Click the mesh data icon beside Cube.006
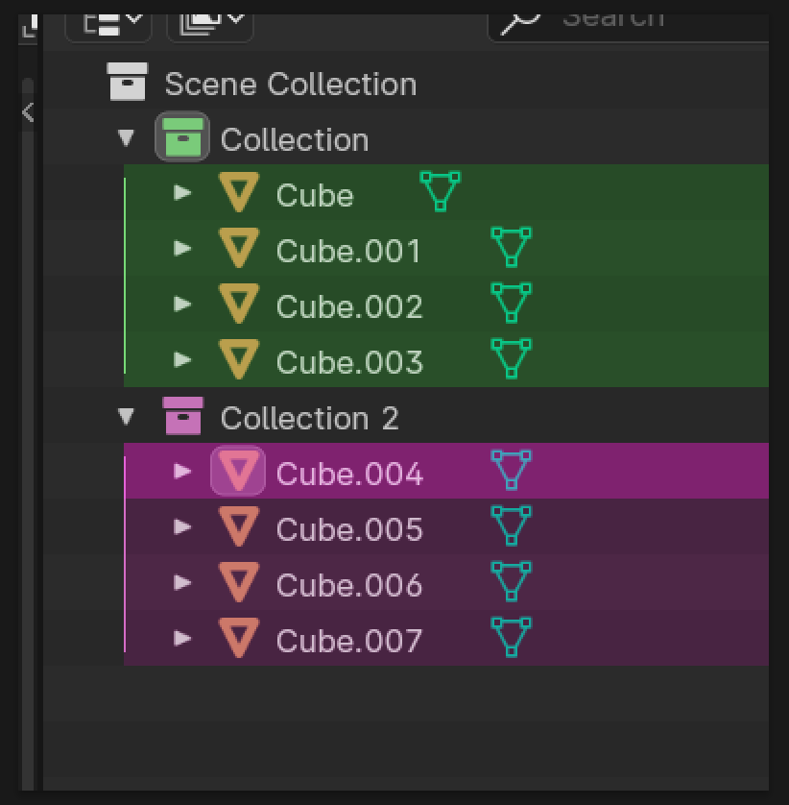The height and width of the screenshot is (805, 789). tap(511, 581)
